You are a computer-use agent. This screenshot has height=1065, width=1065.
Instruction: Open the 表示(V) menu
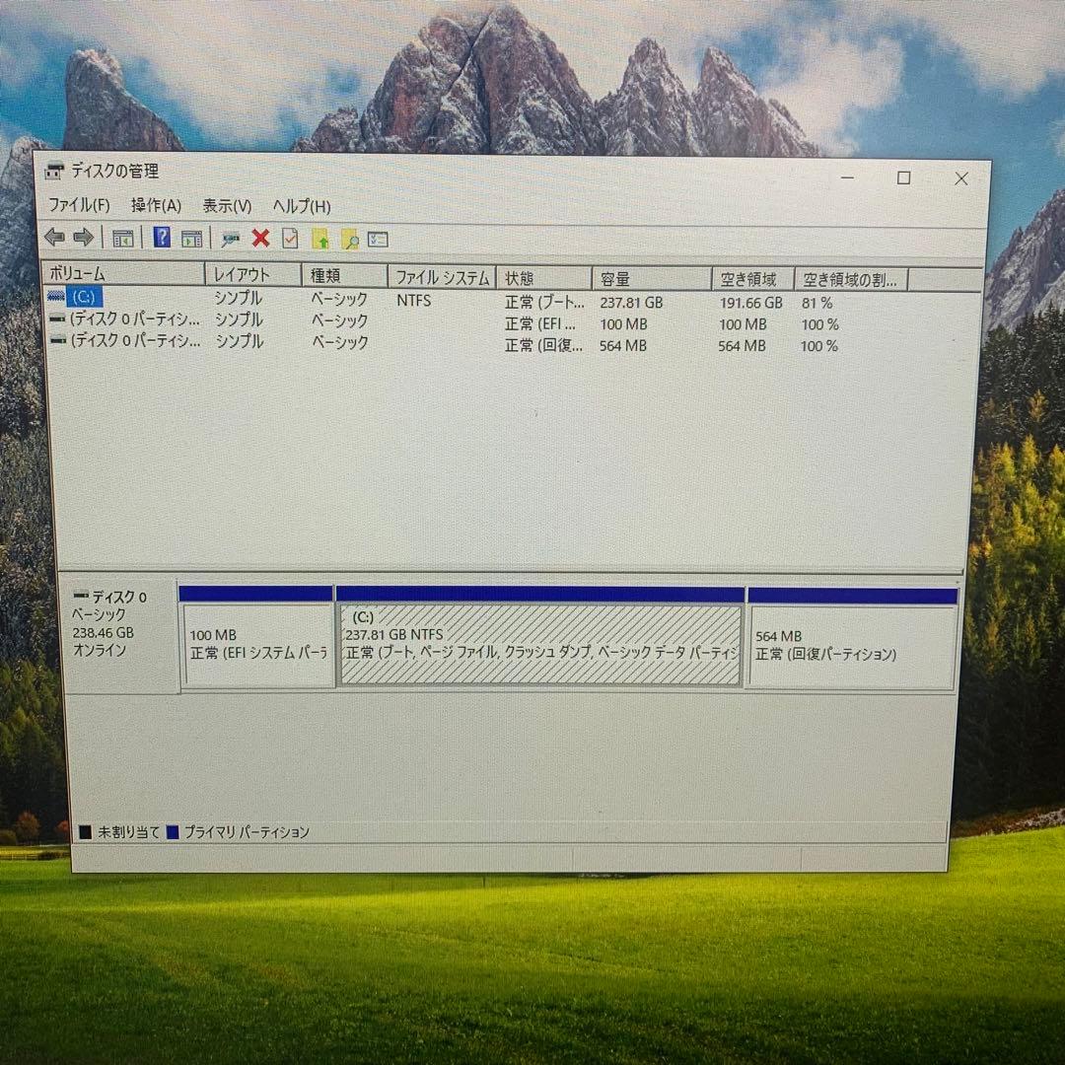[x=227, y=206]
